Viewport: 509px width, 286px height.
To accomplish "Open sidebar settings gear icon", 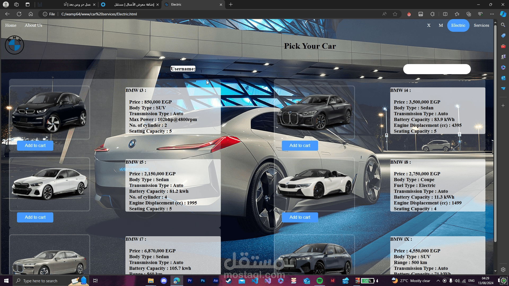I will pyautogui.click(x=503, y=270).
